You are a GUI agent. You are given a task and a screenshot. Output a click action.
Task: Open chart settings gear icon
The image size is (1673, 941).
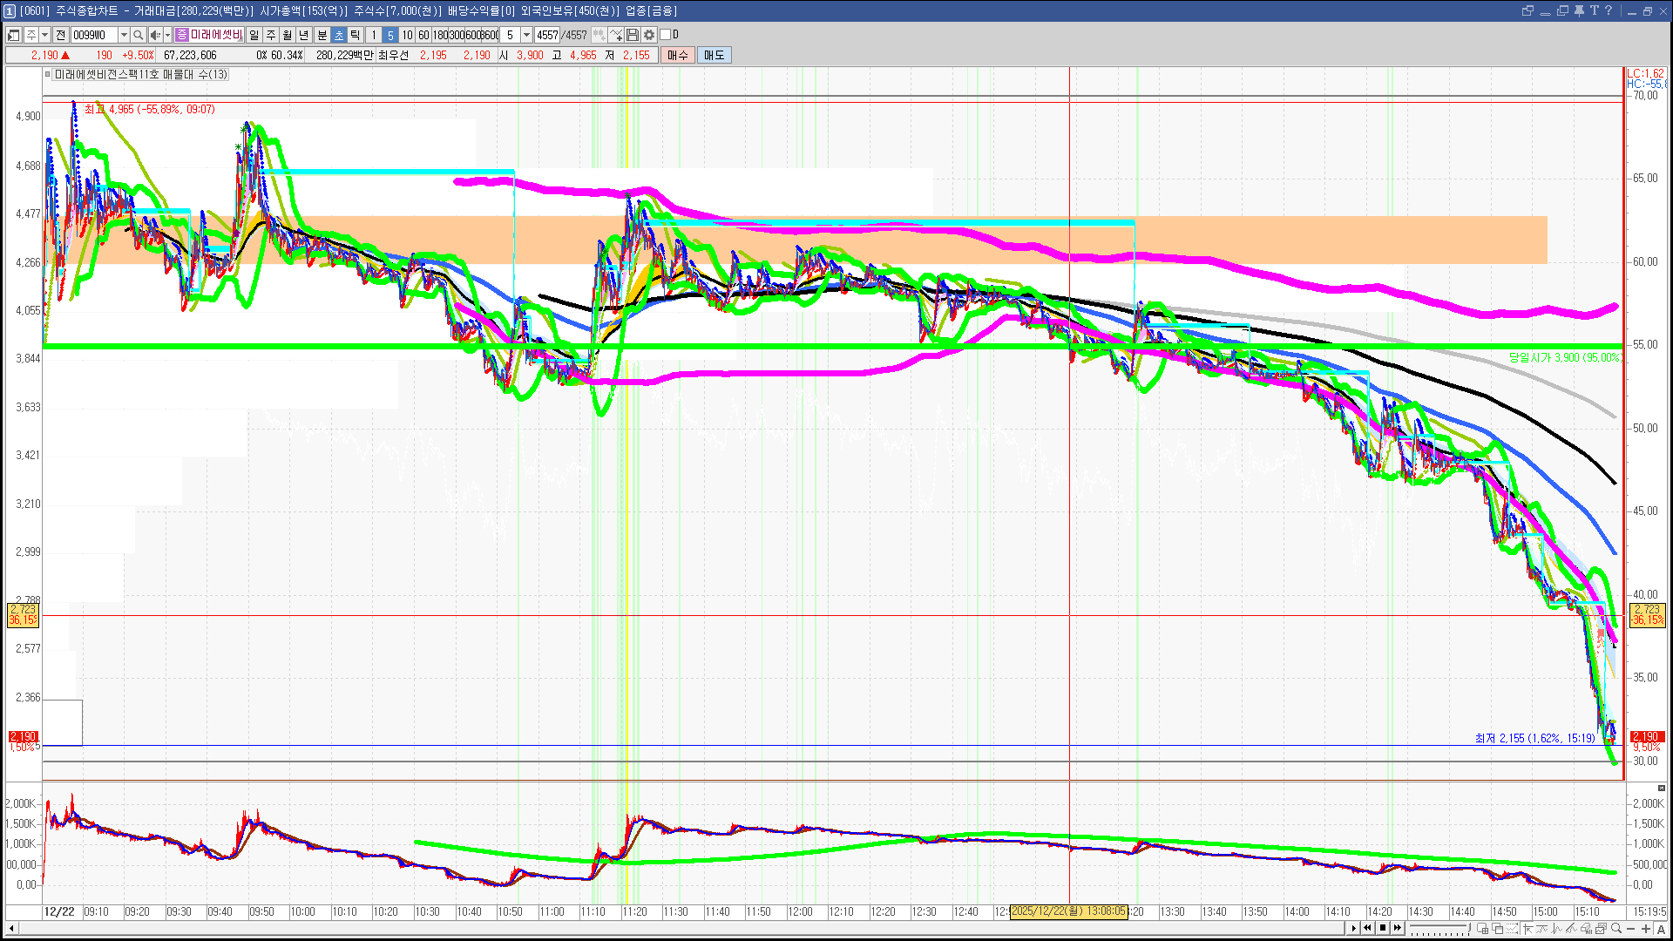[649, 35]
